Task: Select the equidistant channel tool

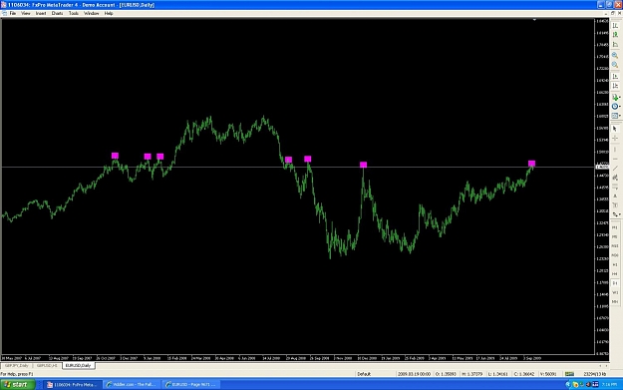Action: 615,178
